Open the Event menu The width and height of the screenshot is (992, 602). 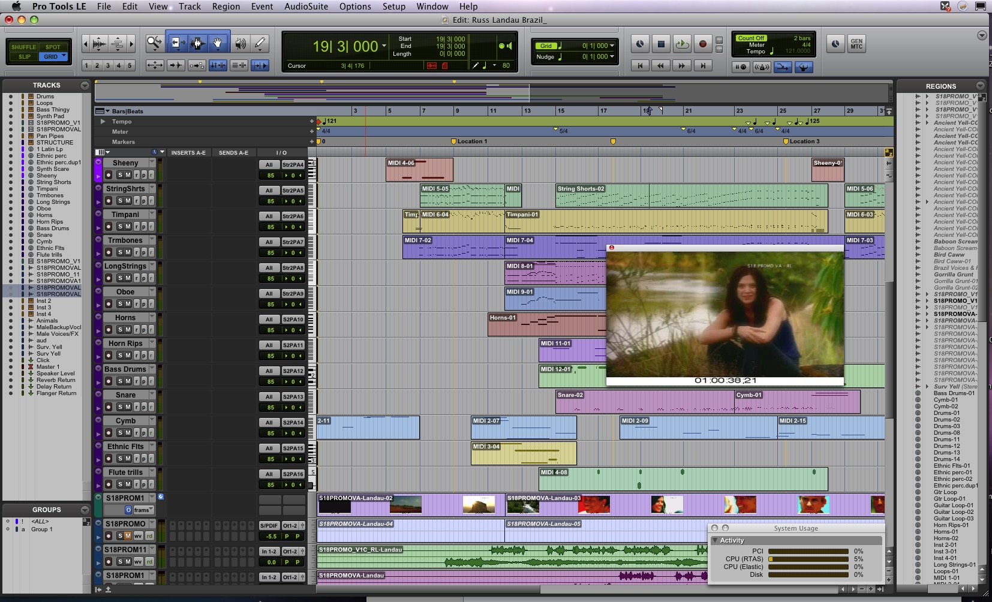(262, 7)
